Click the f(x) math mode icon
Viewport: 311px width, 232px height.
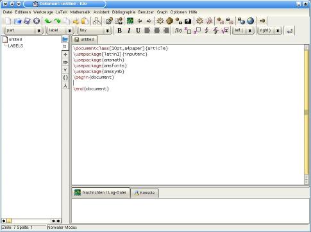(x=178, y=31)
